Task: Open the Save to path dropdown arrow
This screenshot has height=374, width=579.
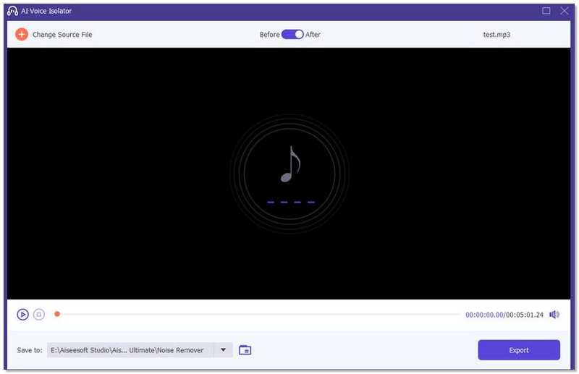Action: click(x=224, y=349)
